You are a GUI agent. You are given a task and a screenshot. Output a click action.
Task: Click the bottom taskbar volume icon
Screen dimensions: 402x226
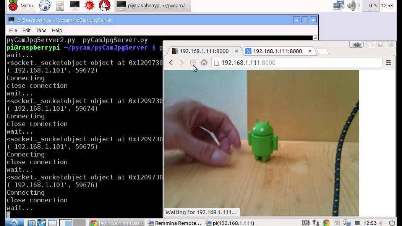pyautogui.click(x=382, y=223)
